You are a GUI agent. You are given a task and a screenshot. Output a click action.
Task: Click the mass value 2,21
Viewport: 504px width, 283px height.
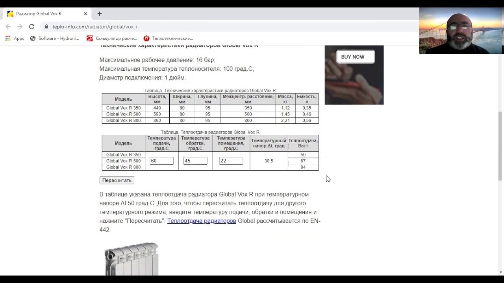(x=285, y=121)
